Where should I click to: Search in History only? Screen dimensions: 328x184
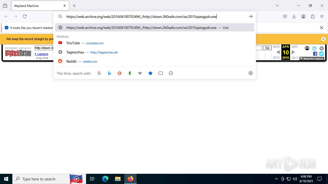point(171,73)
